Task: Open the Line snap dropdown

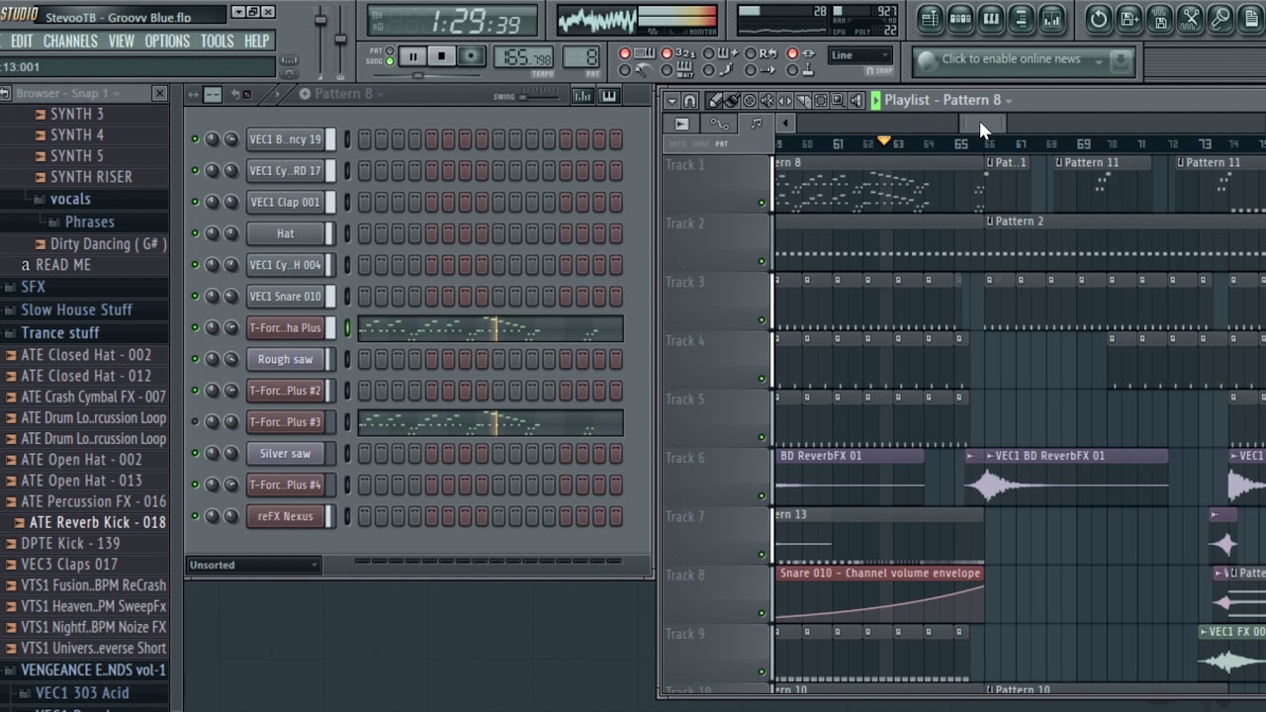Action: (x=859, y=55)
